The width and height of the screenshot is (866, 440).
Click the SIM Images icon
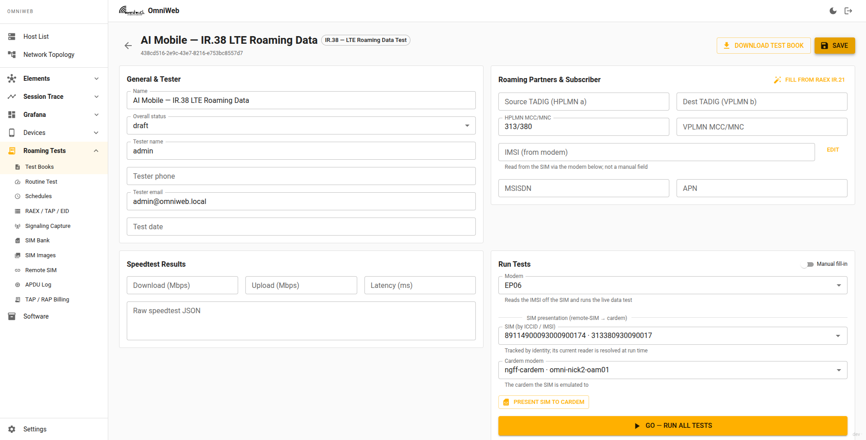tap(18, 255)
